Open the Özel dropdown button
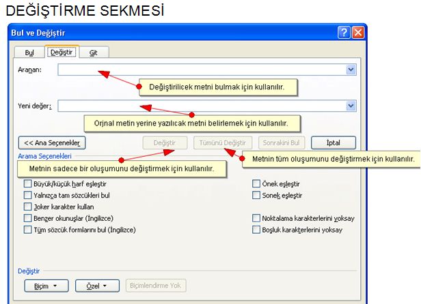The width and height of the screenshot is (421, 304). [97, 286]
